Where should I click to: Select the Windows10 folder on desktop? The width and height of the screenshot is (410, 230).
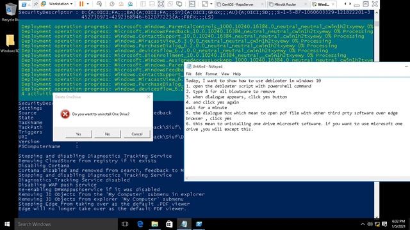pos(10,43)
